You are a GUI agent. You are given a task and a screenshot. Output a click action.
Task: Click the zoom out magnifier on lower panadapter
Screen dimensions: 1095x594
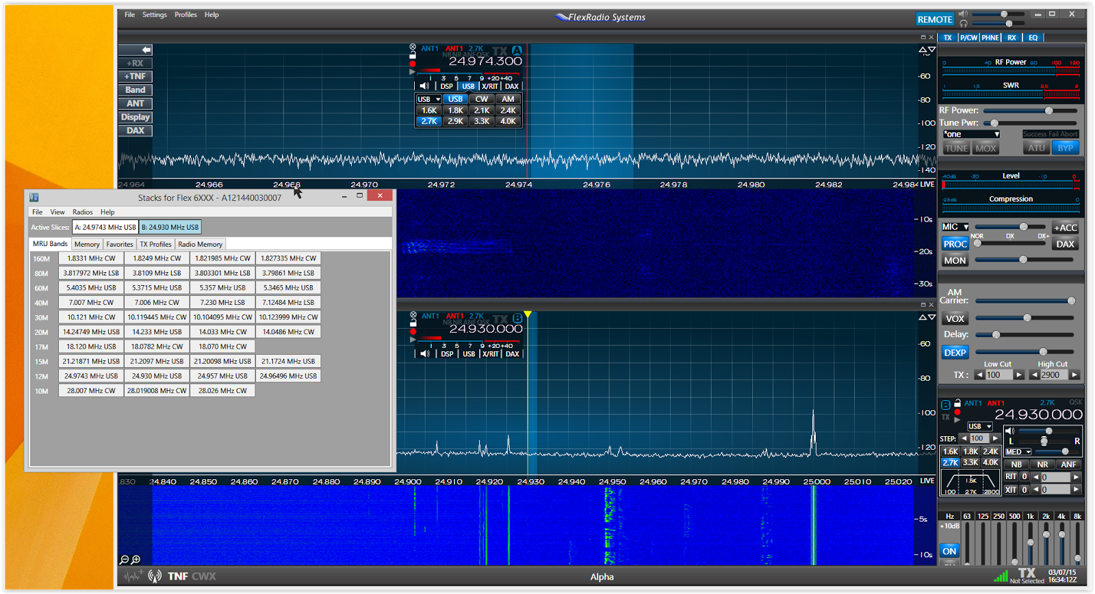click(125, 560)
